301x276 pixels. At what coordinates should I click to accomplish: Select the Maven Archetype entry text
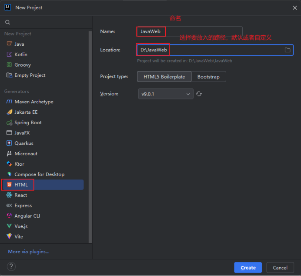(x=34, y=102)
